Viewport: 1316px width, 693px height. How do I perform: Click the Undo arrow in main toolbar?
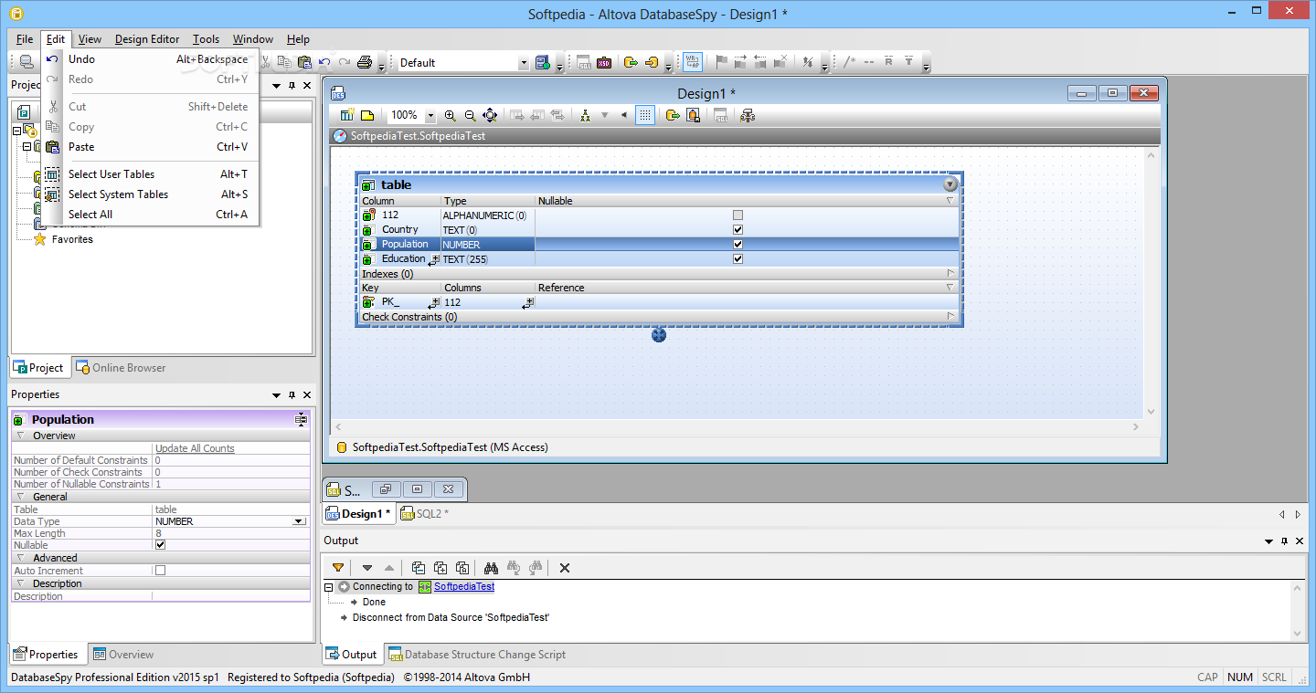pyautogui.click(x=324, y=62)
